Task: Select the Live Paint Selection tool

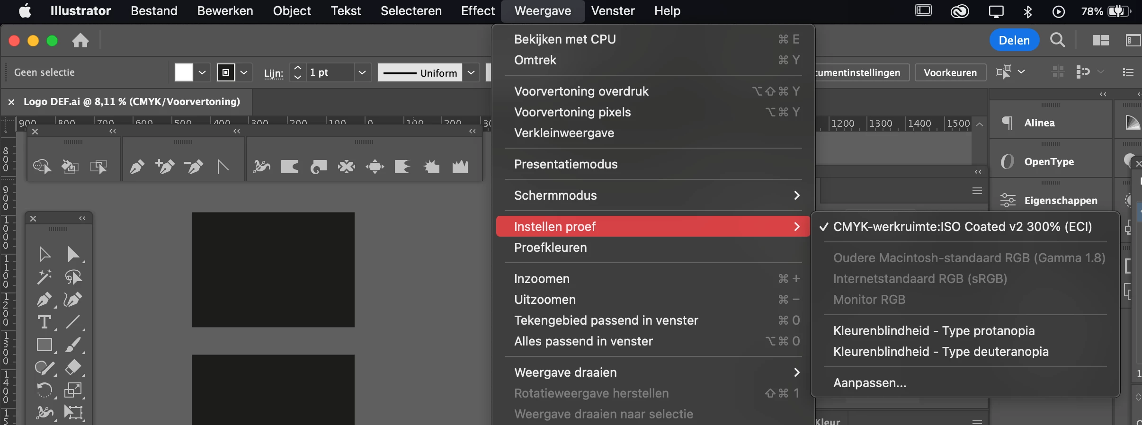Action: tap(98, 167)
